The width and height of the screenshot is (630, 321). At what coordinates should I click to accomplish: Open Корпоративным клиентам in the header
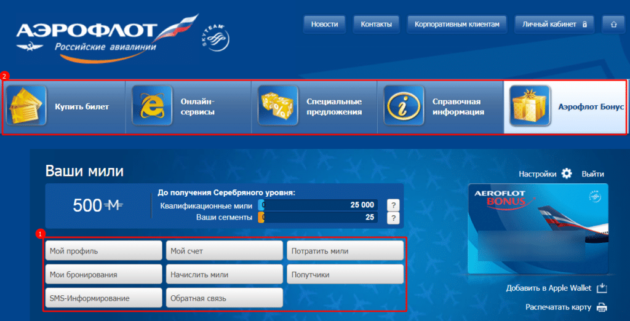(x=457, y=25)
